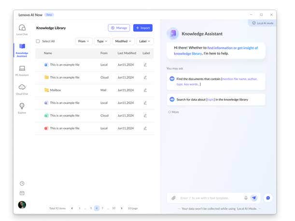This screenshot has width=295, height=221.
Task: Edit label of Mailbox row
Action: tap(145, 90)
